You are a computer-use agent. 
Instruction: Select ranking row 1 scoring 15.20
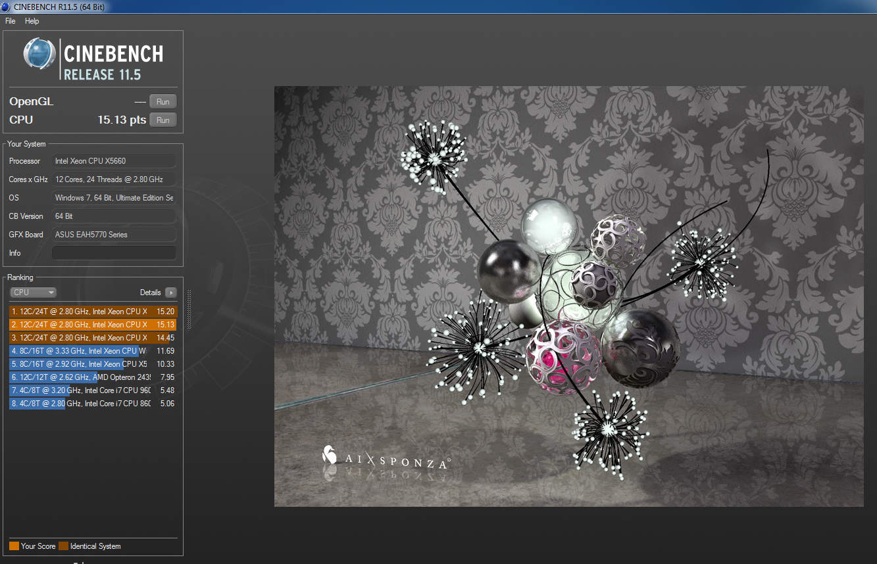[x=93, y=312]
